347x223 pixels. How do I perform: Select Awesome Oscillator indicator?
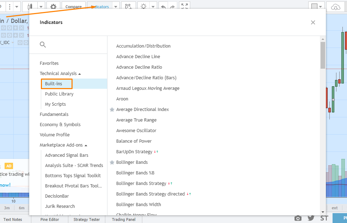(x=136, y=131)
